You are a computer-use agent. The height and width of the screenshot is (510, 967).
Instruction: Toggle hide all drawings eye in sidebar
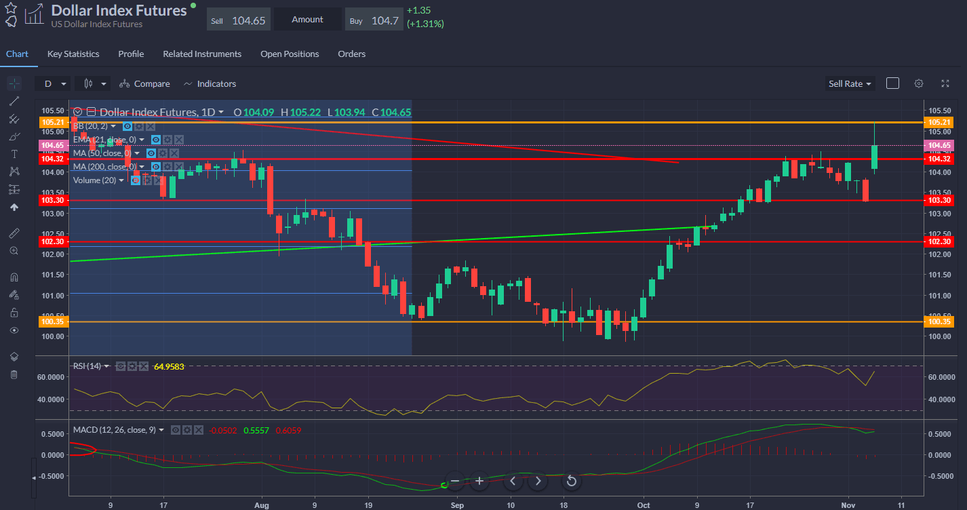[14, 330]
